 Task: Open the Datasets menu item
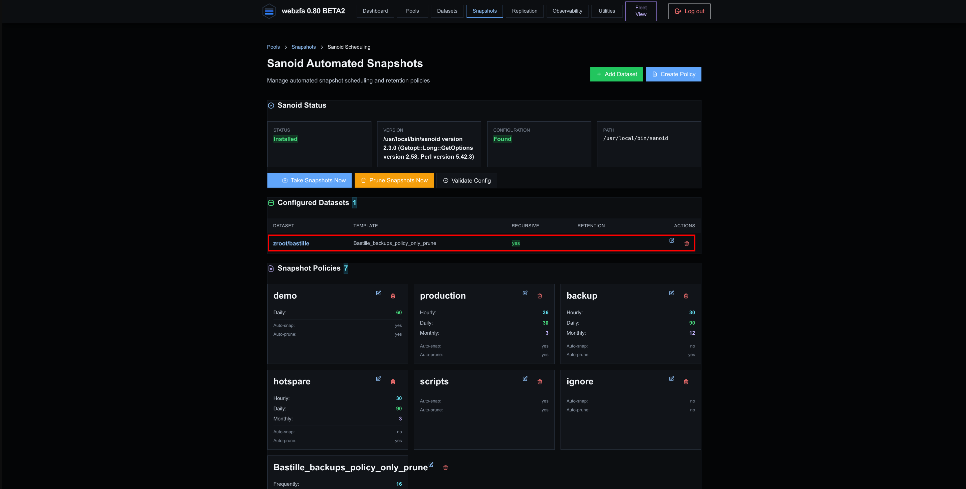click(447, 11)
